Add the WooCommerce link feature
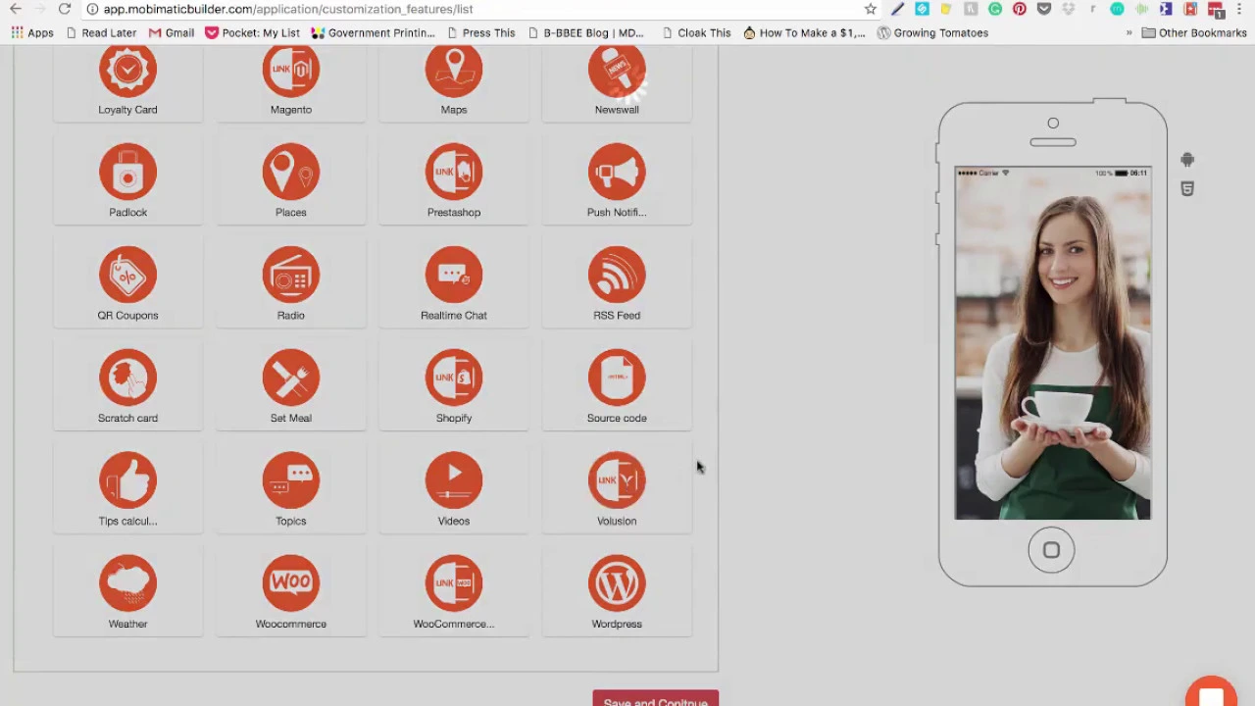 pos(454,592)
